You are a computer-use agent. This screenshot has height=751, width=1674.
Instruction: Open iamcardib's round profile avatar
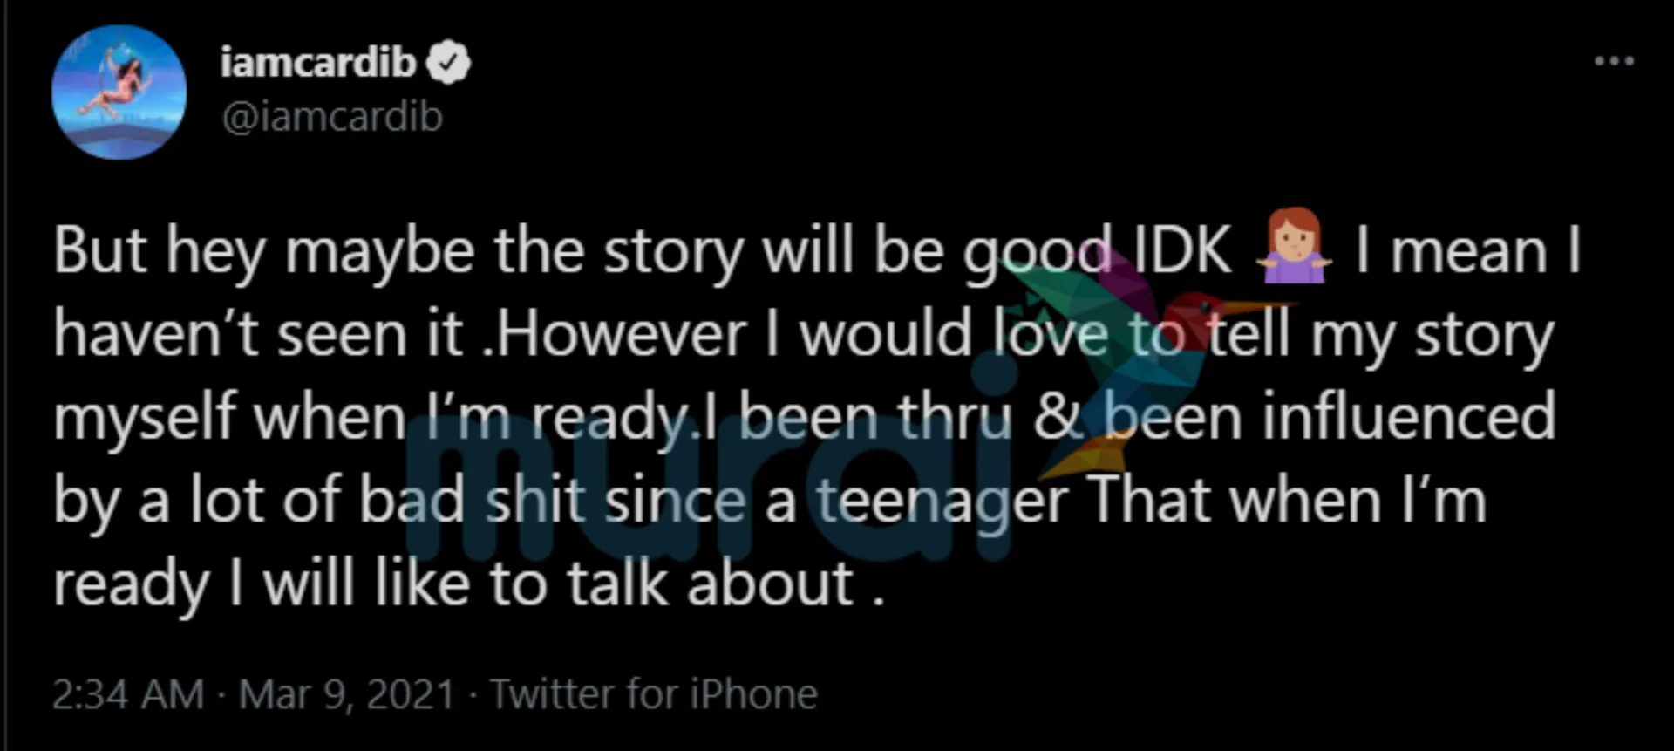pyautogui.click(x=119, y=92)
